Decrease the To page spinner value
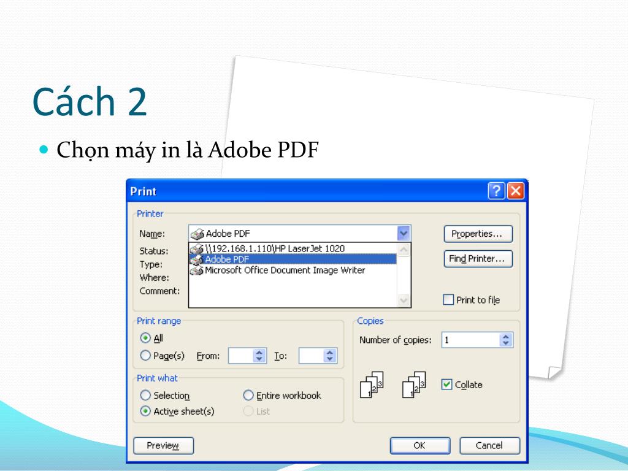The width and height of the screenshot is (628, 471). click(330, 359)
